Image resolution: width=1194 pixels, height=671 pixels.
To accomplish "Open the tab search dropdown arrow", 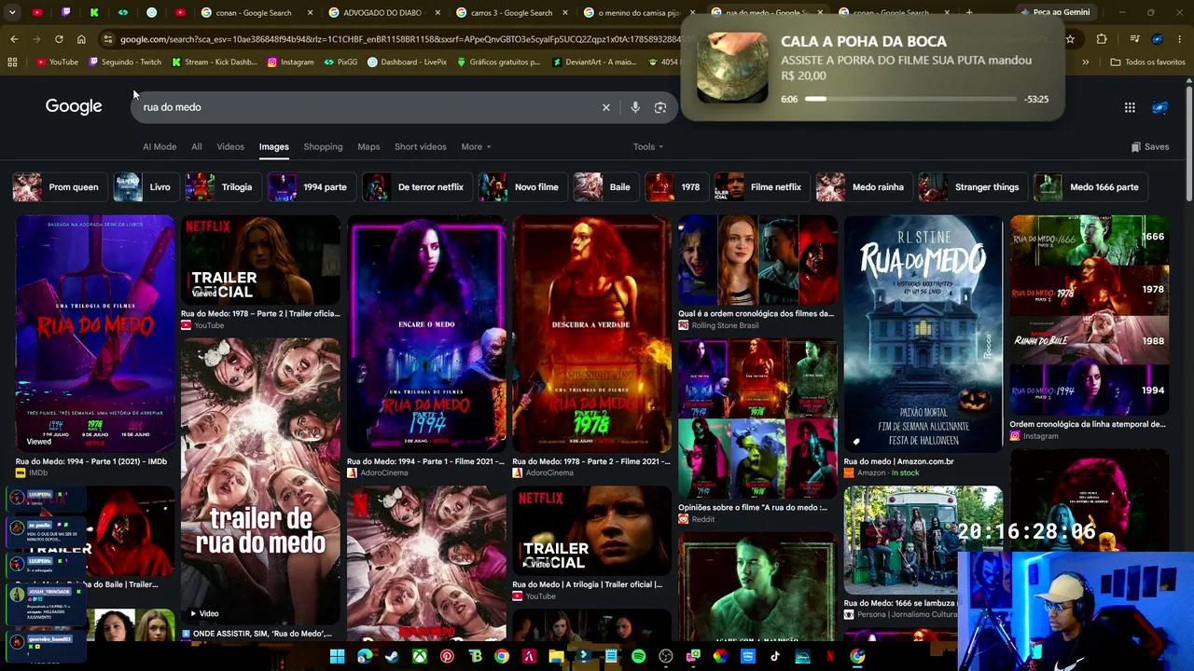I will (12, 12).
